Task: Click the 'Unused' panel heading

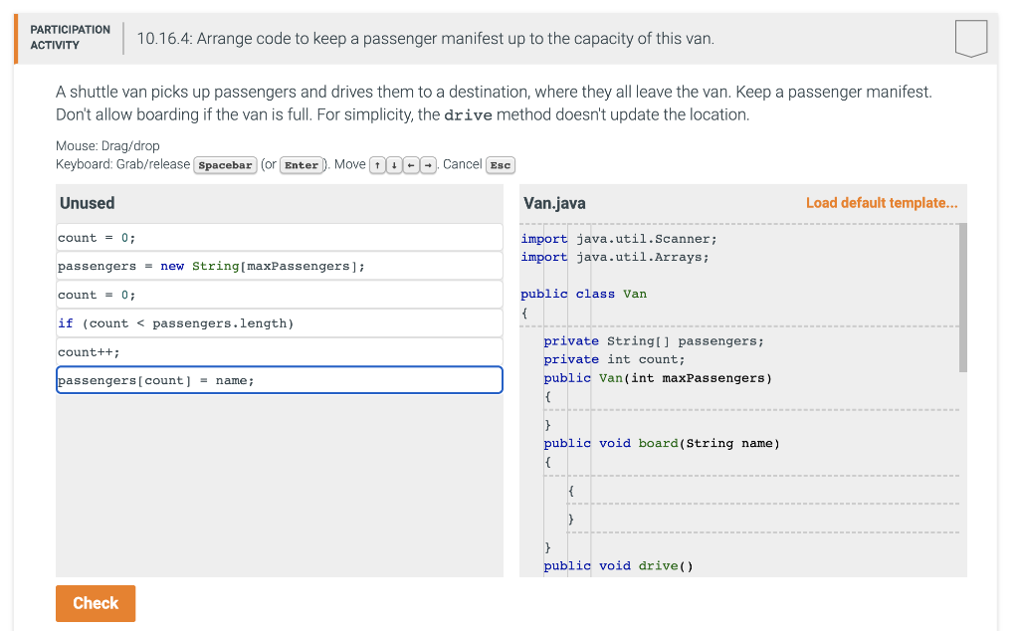Action: coord(88,203)
